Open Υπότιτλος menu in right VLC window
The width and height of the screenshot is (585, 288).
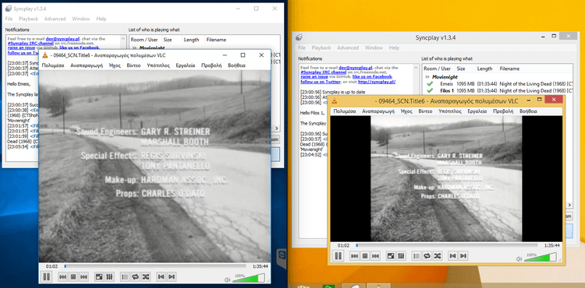pos(450,111)
